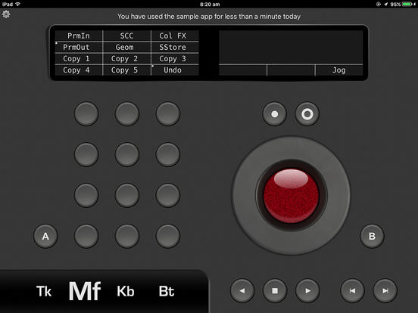This screenshot has width=418, height=313.
Task: Tap the Copy 5 display cell
Action: (126, 70)
